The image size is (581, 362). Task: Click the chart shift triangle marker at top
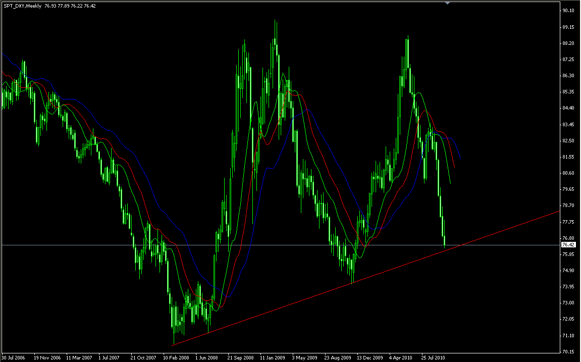pyautogui.click(x=448, y=3)
